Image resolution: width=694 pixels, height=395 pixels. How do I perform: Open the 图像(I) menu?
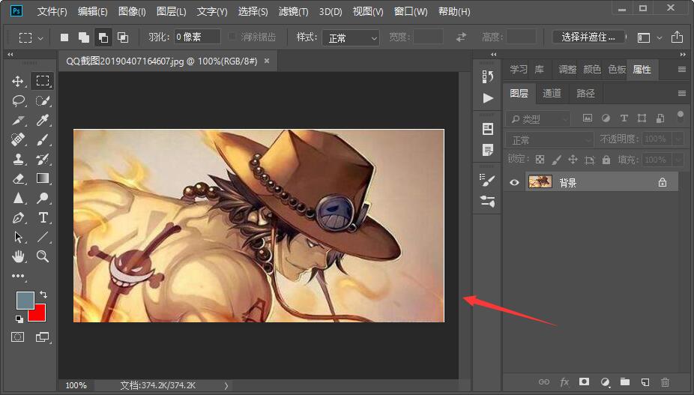coord(132,11)
